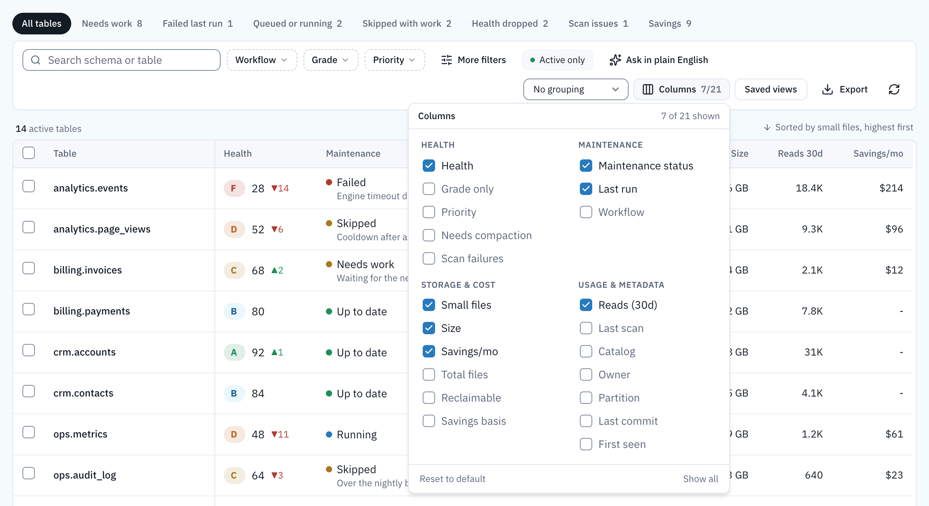Click the F grade badge for analytics.events
The image size is (929, 506).
(234, 188)
